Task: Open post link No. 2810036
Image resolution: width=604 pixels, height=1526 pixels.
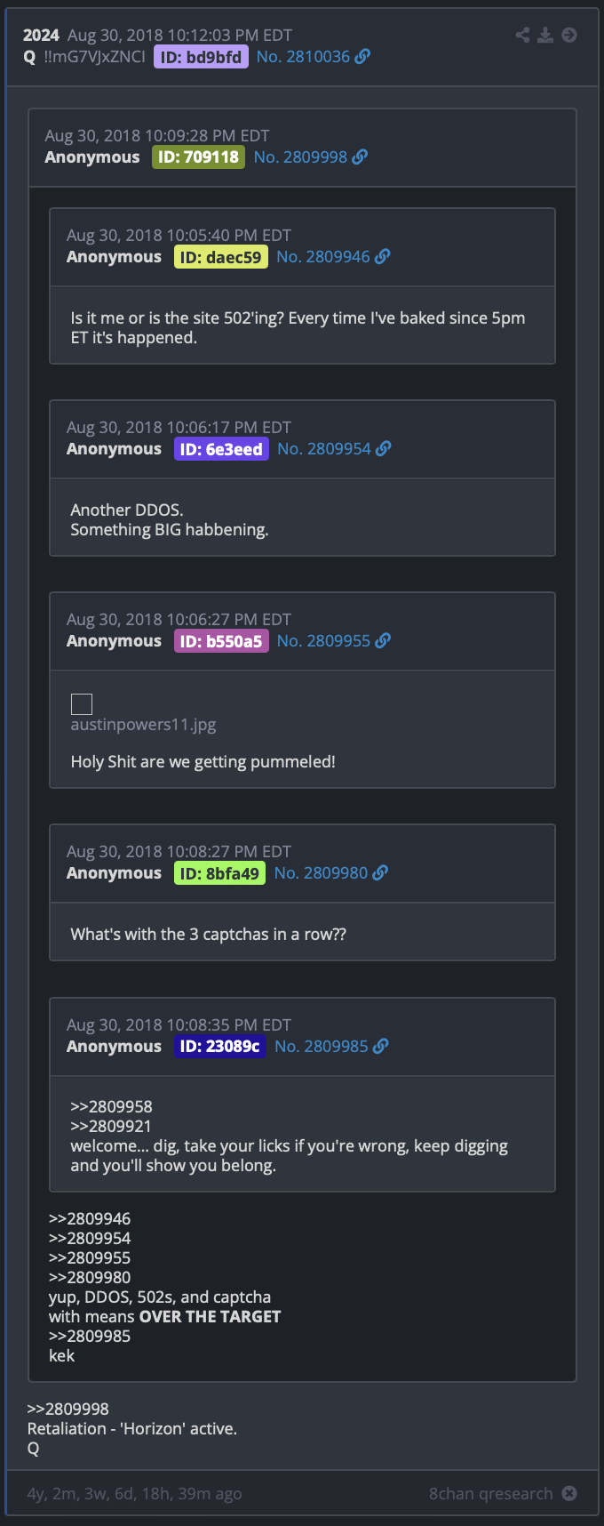Action: [303, 56]
